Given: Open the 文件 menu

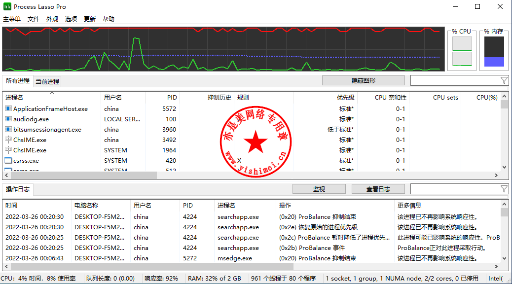Looking at the screenshot, I should [x=34, y=19].
